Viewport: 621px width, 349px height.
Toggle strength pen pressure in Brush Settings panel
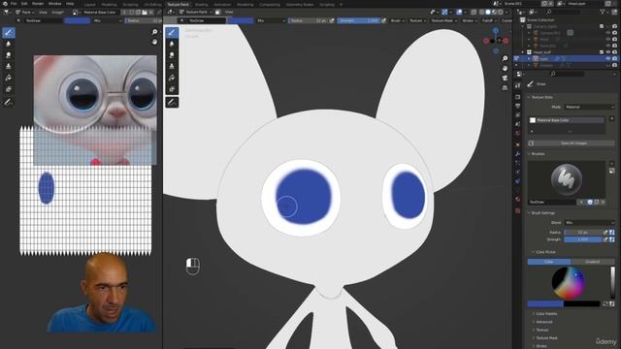click(605, 239)
